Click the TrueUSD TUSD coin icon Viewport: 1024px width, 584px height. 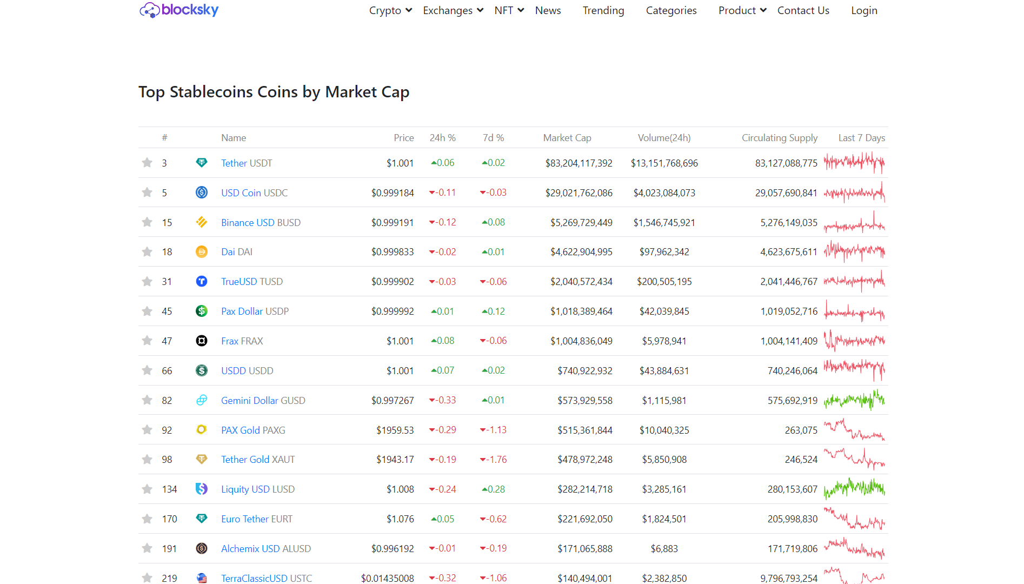pyautogui.click(x=202, y=281)
